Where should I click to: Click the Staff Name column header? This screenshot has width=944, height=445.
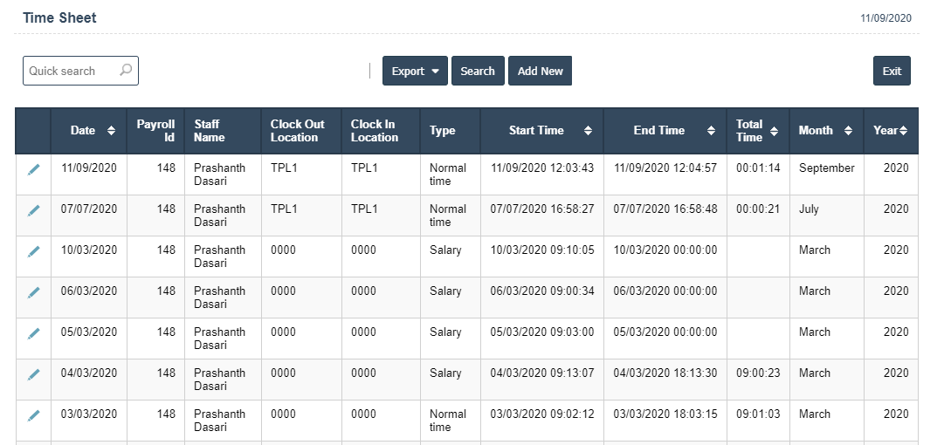(210, 131)
